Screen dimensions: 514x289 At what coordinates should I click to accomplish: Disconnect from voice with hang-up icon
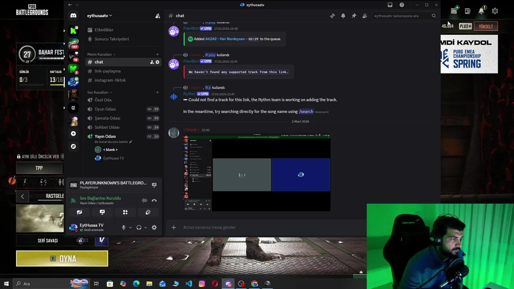click(154, 200)
